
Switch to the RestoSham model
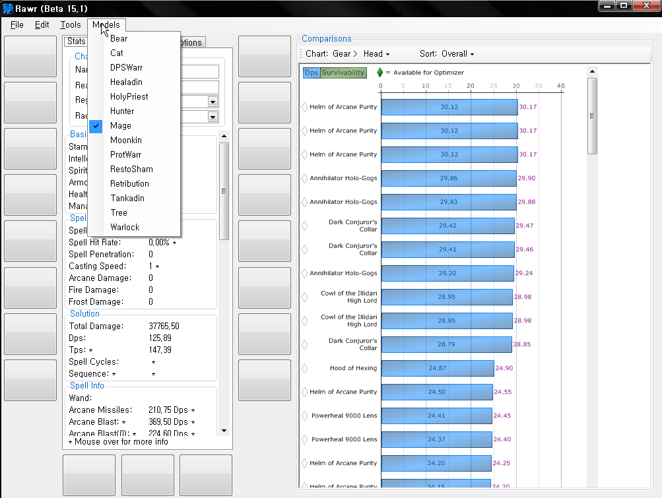pyautogui.click(x=134, y=170)
